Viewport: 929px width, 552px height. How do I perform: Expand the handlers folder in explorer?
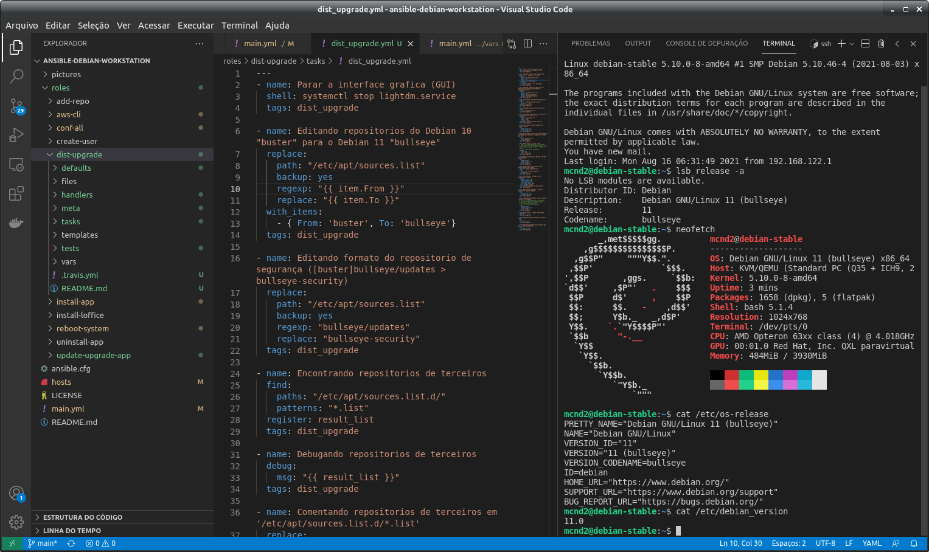(x=77, y=195)
